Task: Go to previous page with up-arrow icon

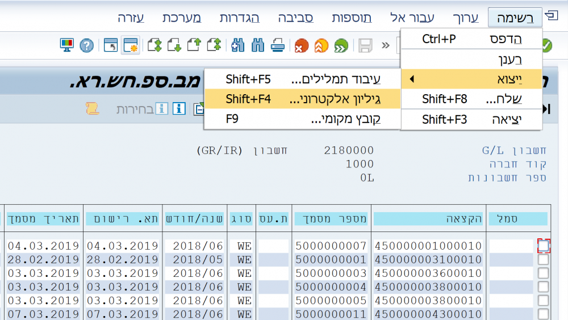Action: pyautogui.click(x=194, y=45)
